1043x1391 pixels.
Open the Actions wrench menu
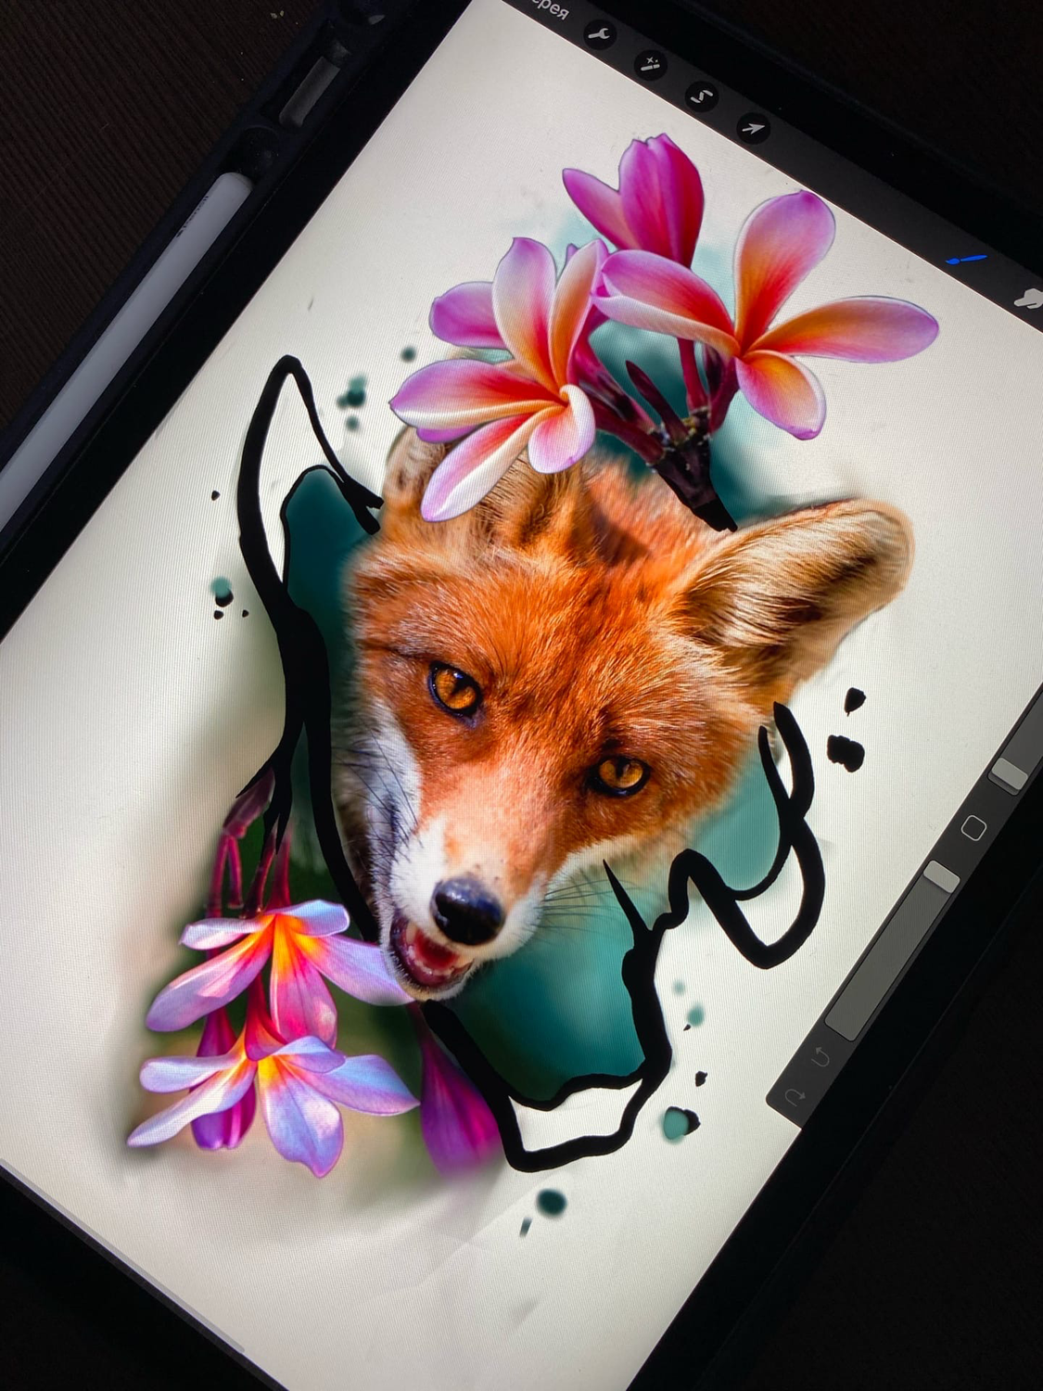click(601, 33)
